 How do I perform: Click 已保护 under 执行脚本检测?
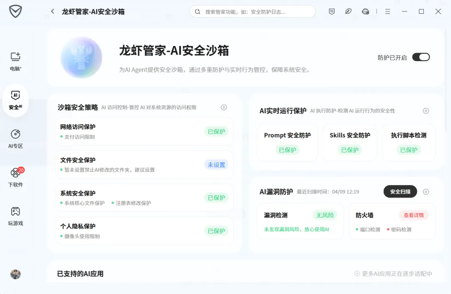tap(409, 150)
